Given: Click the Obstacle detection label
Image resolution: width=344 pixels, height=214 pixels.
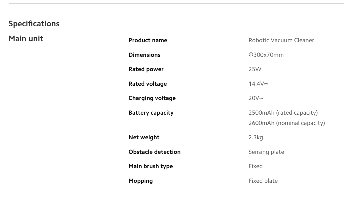Looking at the screenshot, I should 155,152.
